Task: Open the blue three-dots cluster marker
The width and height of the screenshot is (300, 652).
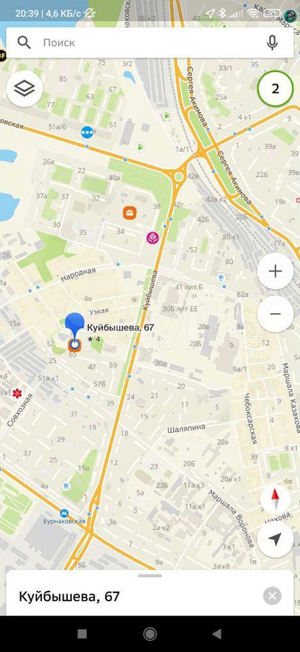Action: [x=87, y=132]
